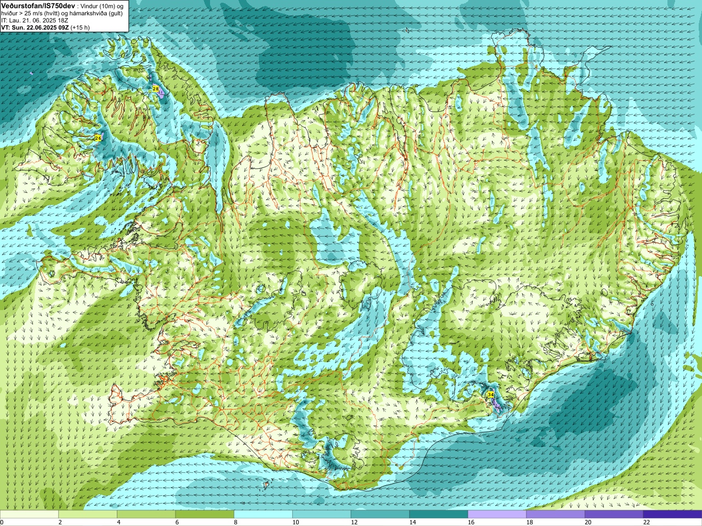The width and height of the screenshot is (702, 526).
Task: Click the legend scale label '22'
Action: click(x=647, y=522)
